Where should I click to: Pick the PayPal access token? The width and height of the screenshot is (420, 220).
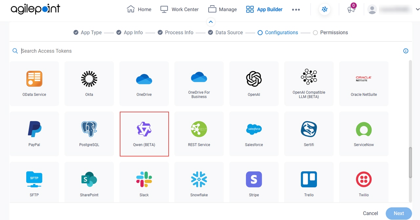(x=34, y=134)
